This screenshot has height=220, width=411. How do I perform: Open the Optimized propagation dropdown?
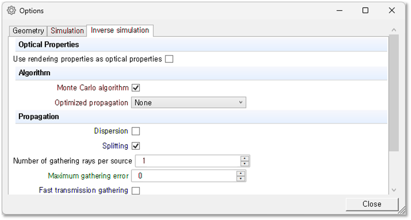[x=189, y=103]
